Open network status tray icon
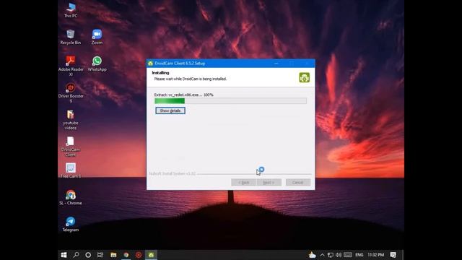This screenshot has height=260, width=462. (331, 255)
